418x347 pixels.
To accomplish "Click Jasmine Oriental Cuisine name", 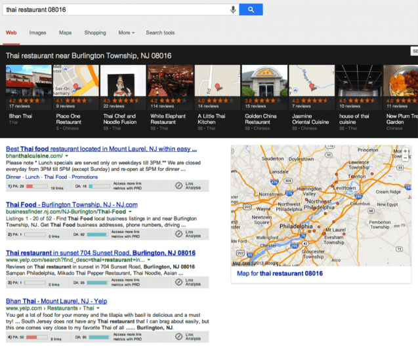I will pos(310,119).
